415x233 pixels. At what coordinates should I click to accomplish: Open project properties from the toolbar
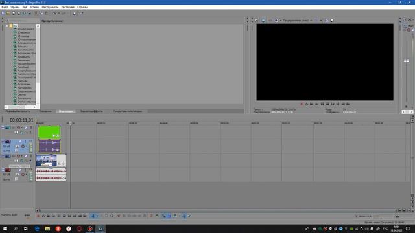pos(29,13)
